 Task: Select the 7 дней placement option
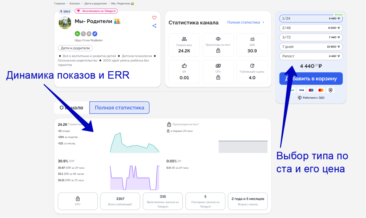311,47
